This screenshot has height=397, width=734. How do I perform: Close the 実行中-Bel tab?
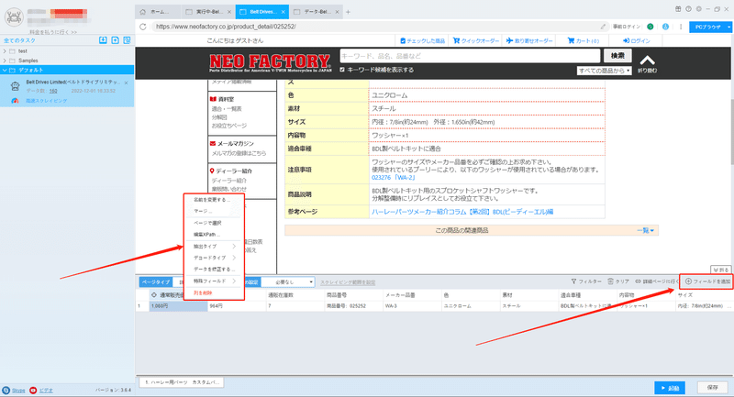pyautogui.click(x=228, y=12)
